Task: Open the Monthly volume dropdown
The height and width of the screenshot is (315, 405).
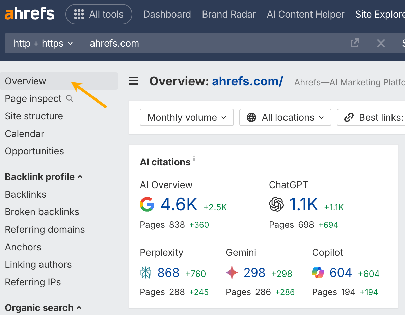Action: (187, 117)
